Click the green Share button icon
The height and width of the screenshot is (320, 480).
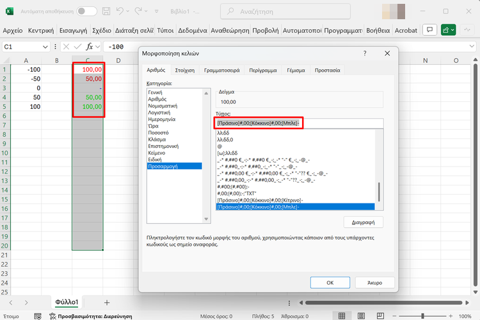tap(448, 30)
